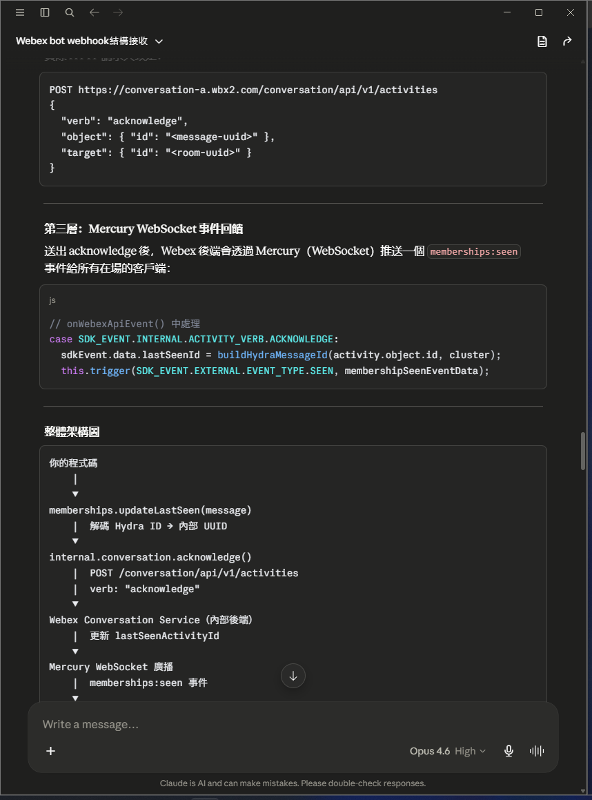Click the 'Webex Conversation Service' diagram line

(150, 620)
